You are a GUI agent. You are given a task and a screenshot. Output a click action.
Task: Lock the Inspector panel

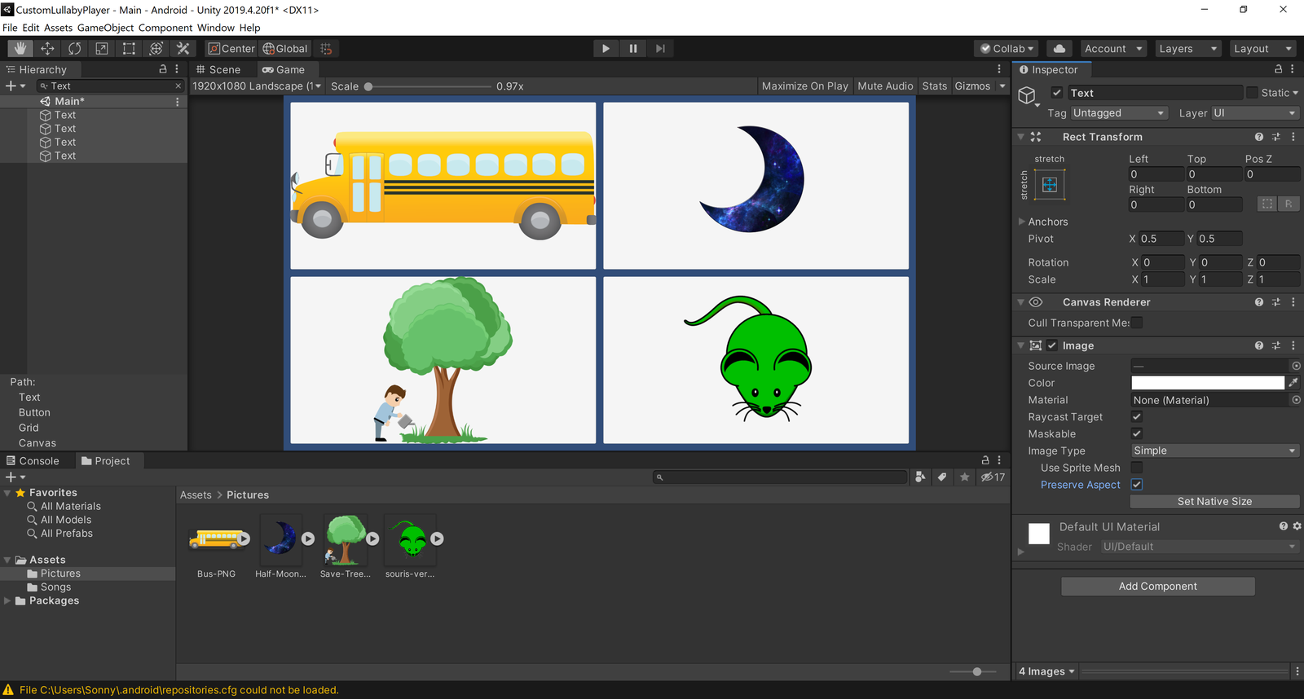(x=1278, y=69)
